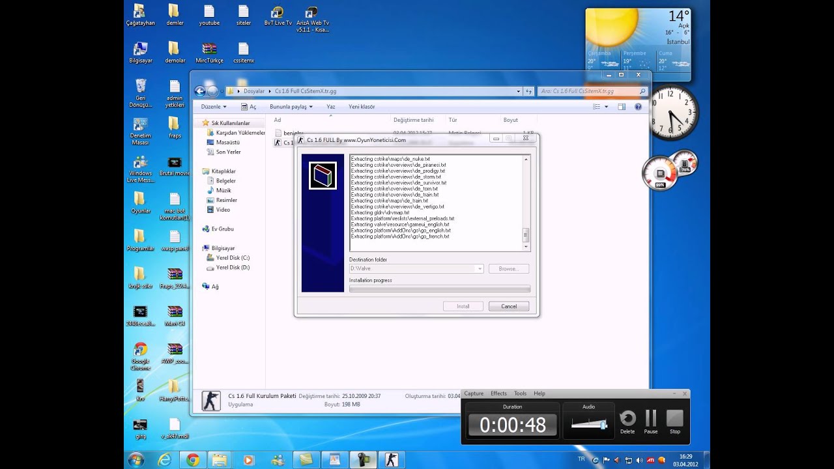The height and width of the screenshot is (469, 834).
Task: Select the cssitemx file icon
Action: pos(244,53)
